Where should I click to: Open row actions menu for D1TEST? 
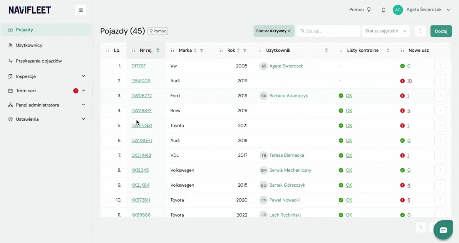pos(440,66)
